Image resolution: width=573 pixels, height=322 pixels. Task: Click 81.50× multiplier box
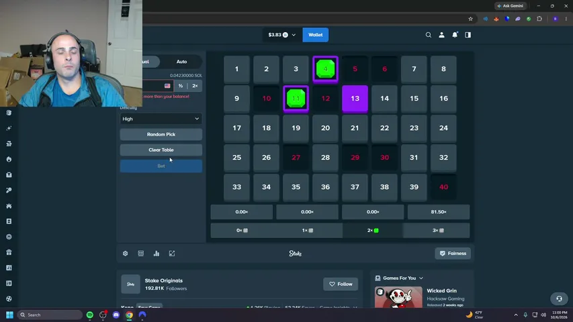tap(438, 212)
